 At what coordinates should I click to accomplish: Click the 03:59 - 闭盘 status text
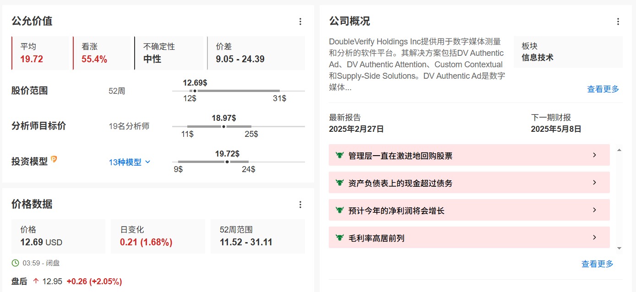tap(41, 263)
